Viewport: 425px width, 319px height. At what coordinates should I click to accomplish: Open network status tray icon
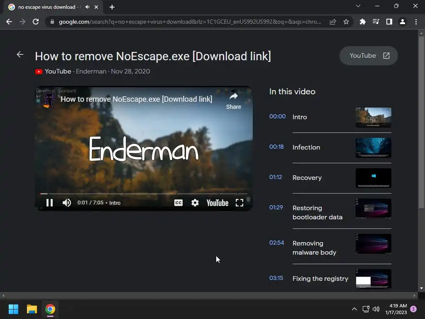point(366,309)
